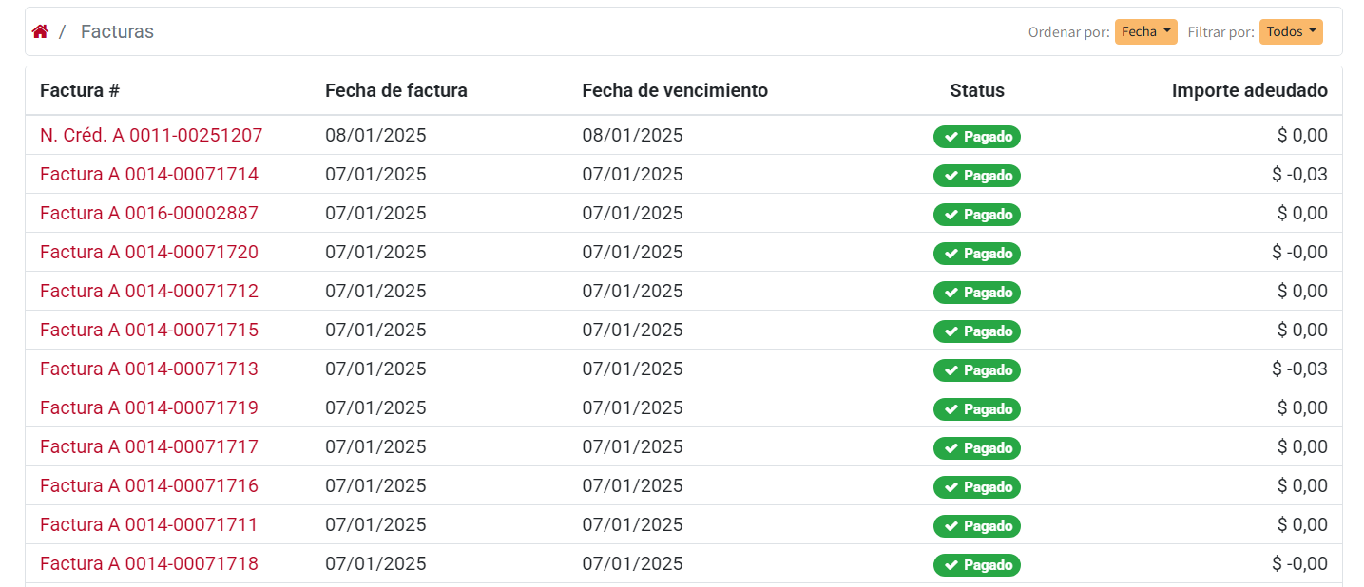1364x587 pixels.
Task: Select the Pagado badge for Factura A 0014-00071714
Action: coord(976,175)
